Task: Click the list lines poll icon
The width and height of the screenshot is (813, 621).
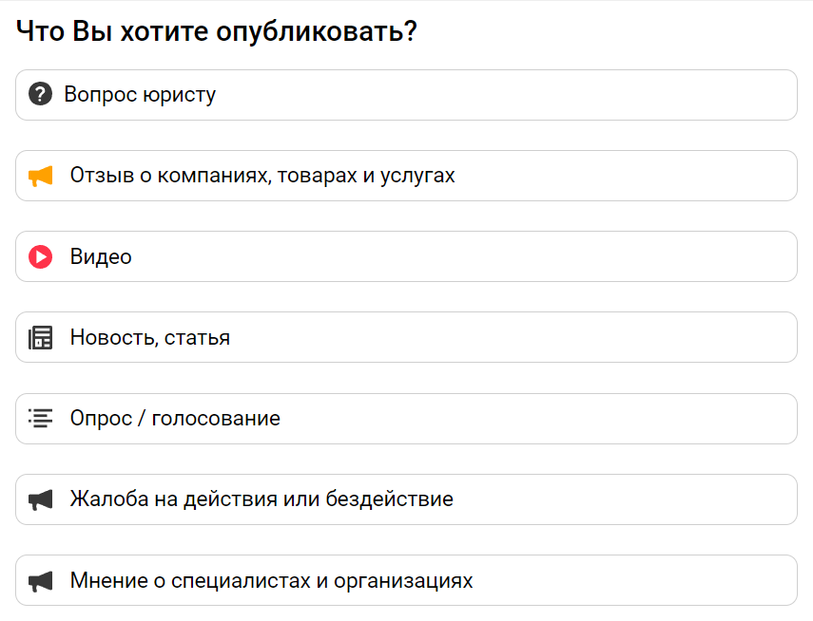Action: [x=41, y=419]
